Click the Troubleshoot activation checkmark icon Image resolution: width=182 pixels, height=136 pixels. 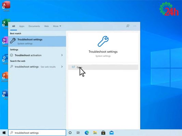(12, 55)
